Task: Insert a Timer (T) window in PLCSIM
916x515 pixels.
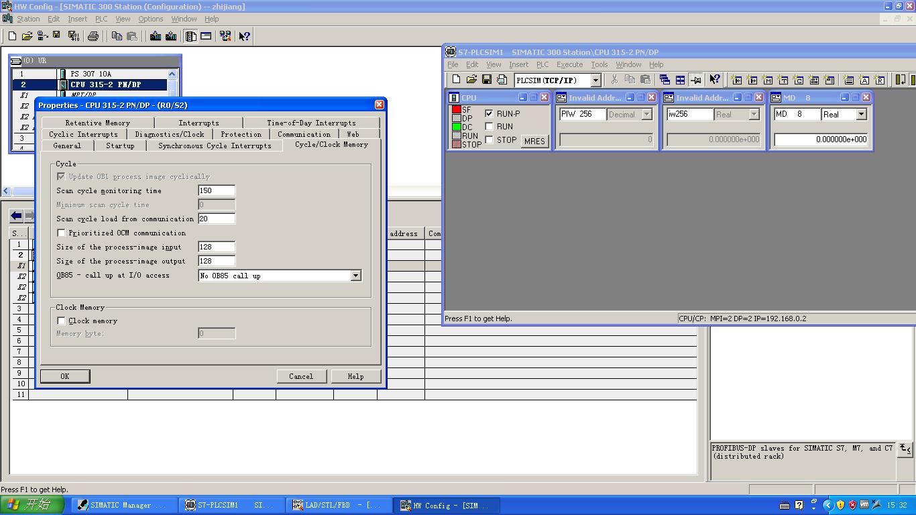Action: click(783, 80)
